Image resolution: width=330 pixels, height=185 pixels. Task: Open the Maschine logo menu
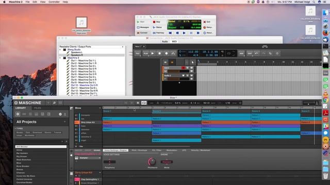(28, 103)
